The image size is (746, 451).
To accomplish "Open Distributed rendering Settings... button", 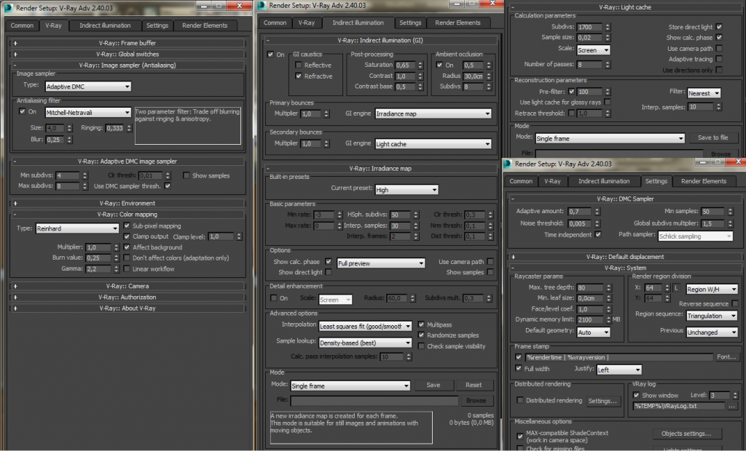I will tap(602, 401).
